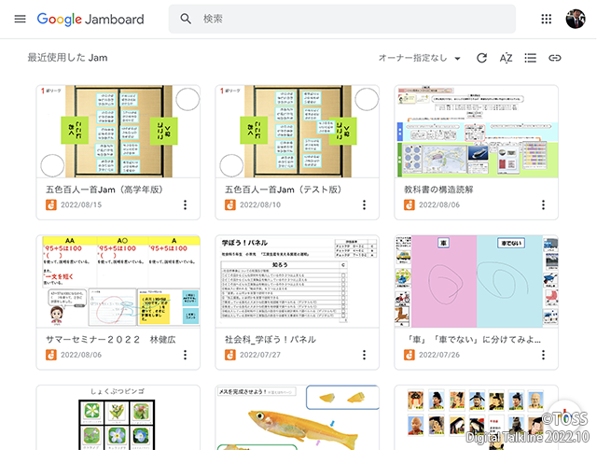Refresh the Jam list
Viewport: 597px width, 450px height.
(481, 58)
